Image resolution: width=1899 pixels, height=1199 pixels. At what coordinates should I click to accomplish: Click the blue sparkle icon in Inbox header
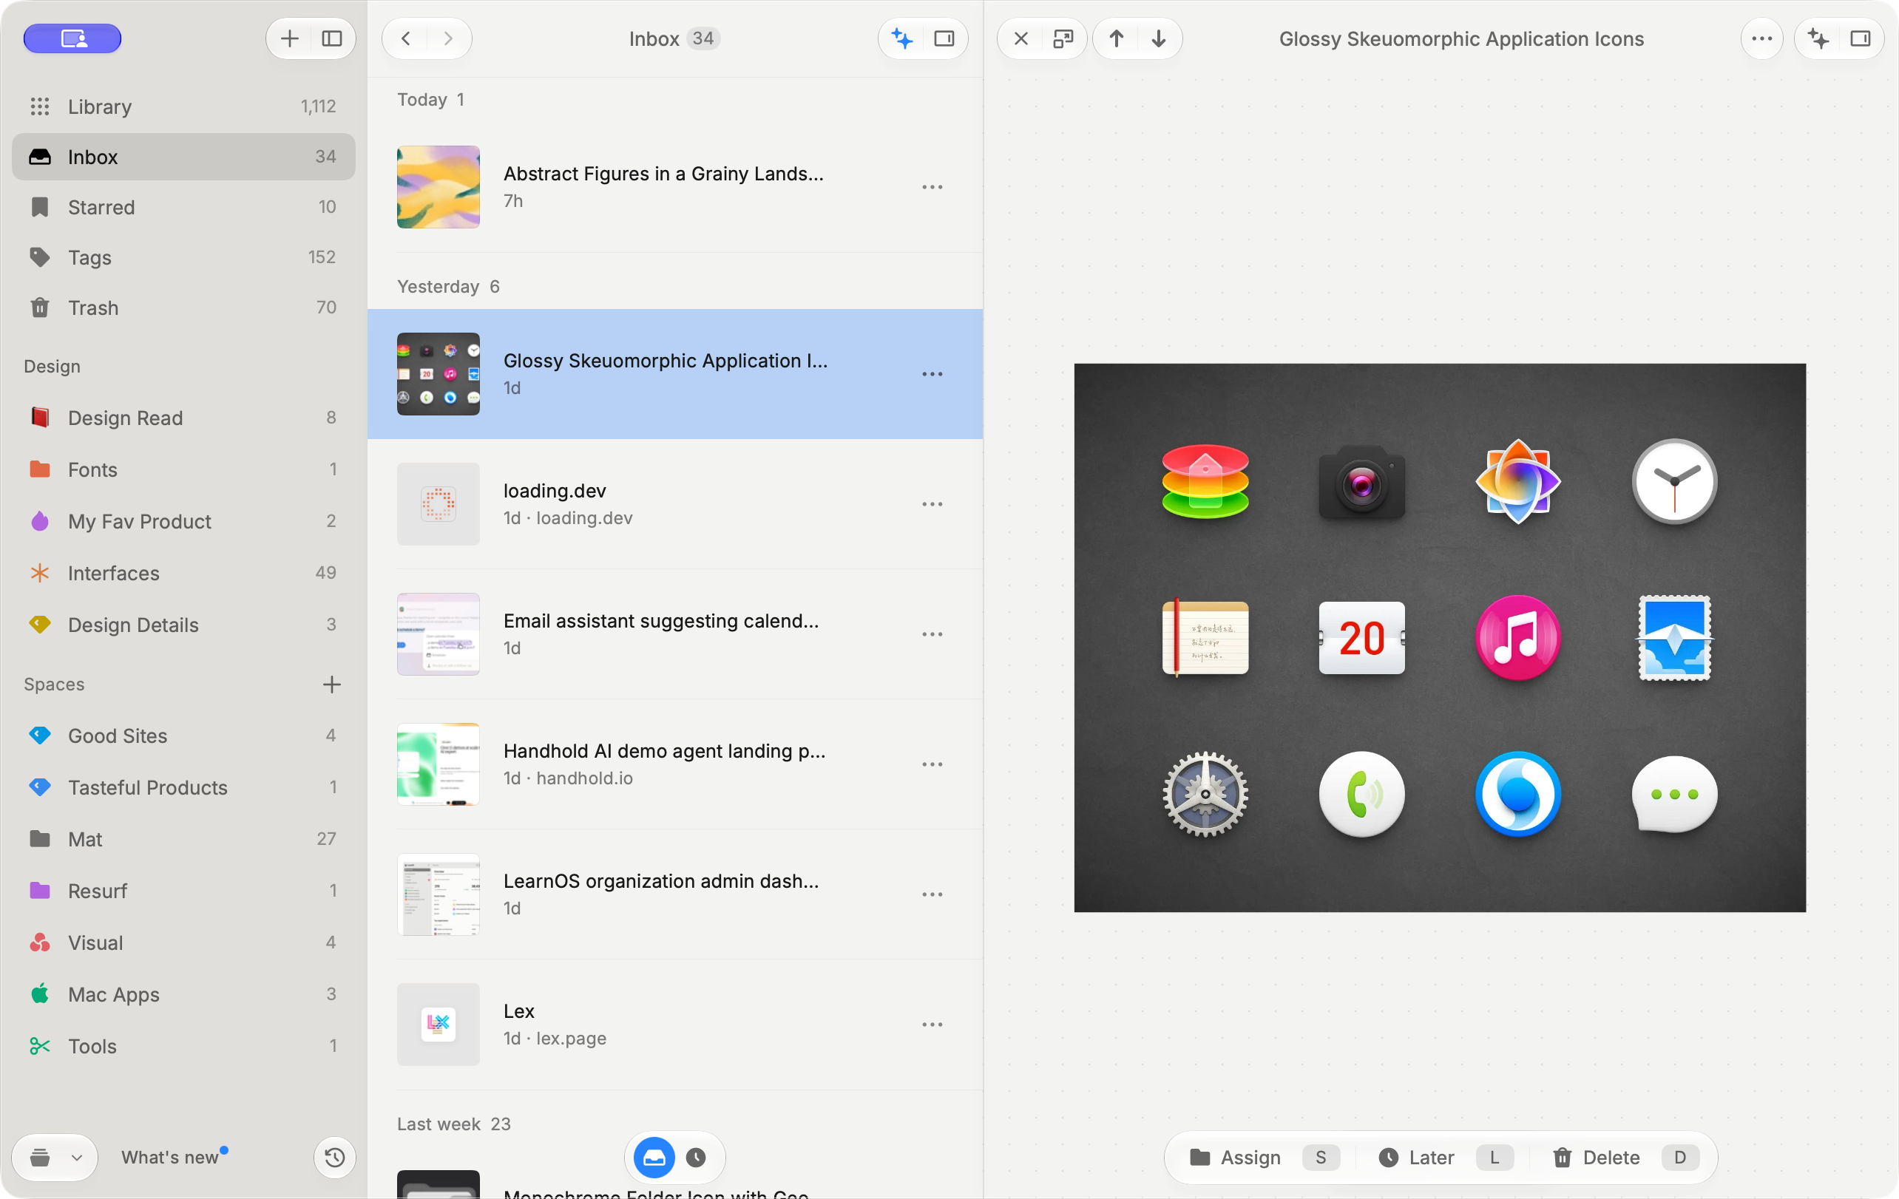point(902,38)
